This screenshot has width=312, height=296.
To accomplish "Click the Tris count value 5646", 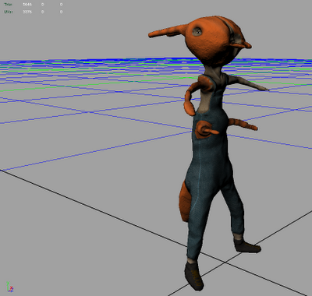I will (27, 5).
